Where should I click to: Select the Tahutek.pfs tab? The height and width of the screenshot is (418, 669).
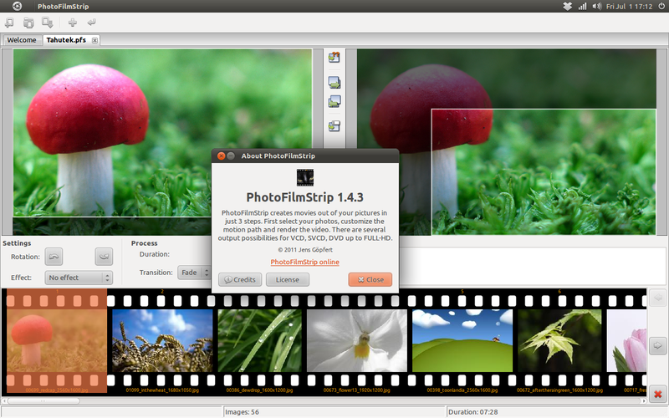click(x=66, y=40)
